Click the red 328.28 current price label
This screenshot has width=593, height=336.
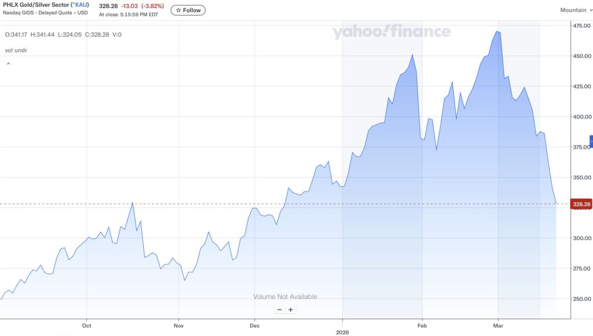(581, 204)
